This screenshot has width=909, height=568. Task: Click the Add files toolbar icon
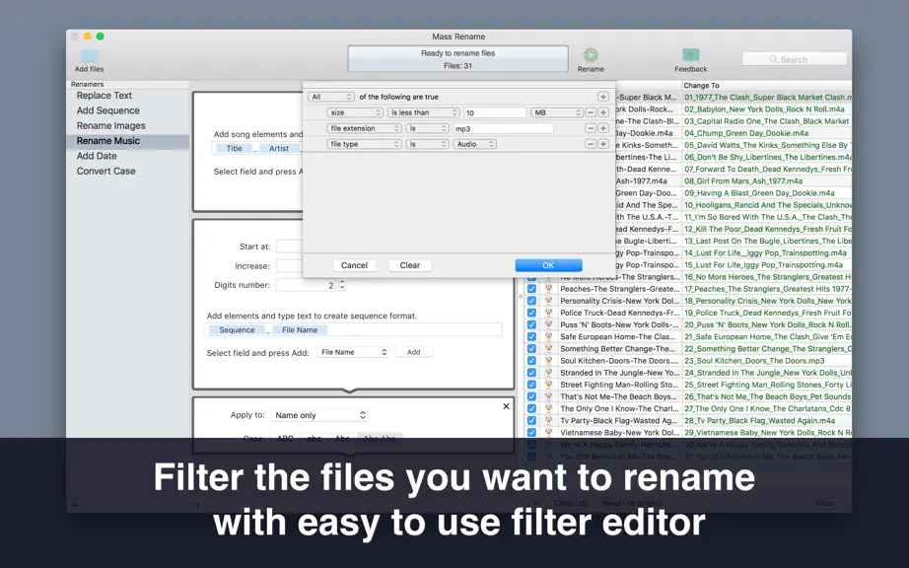[89, 56]
